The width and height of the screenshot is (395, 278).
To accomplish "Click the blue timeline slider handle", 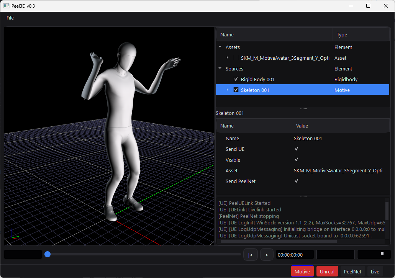I will pyautogui.click(x=48, y=254).
